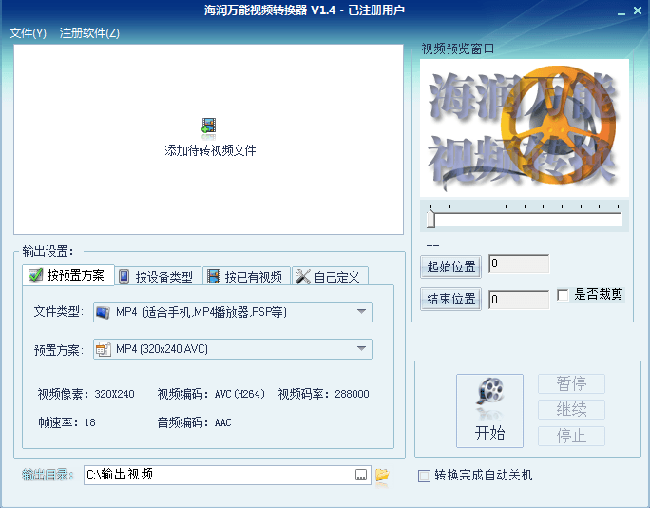Open the 注册软件(Z) menu

point(89,33)
